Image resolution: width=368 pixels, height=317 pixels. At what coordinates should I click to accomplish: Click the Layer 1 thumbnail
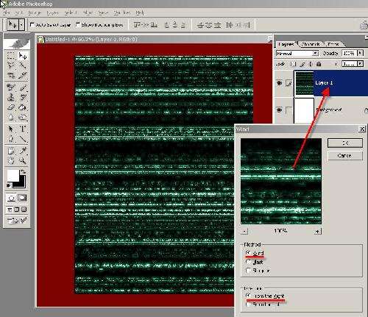click(x=304, y=83)
